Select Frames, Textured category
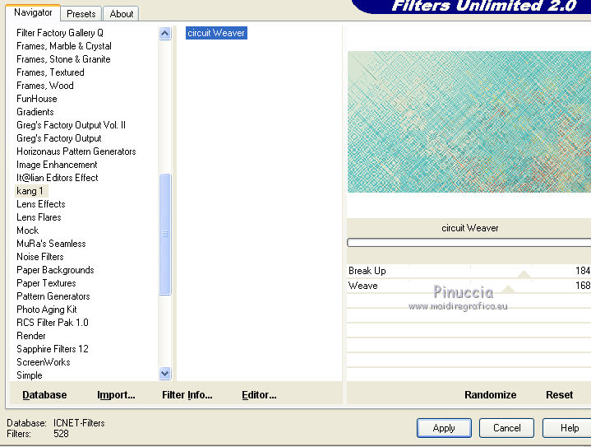 coord(50,72)
